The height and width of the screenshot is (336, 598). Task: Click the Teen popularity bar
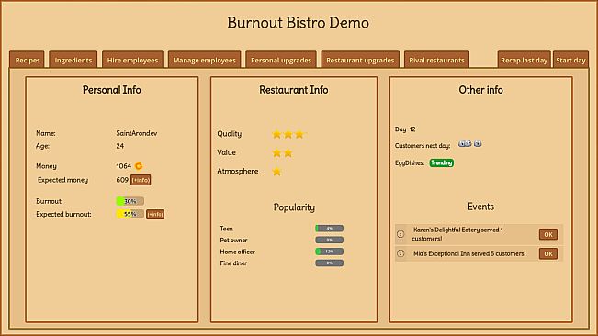330,229
